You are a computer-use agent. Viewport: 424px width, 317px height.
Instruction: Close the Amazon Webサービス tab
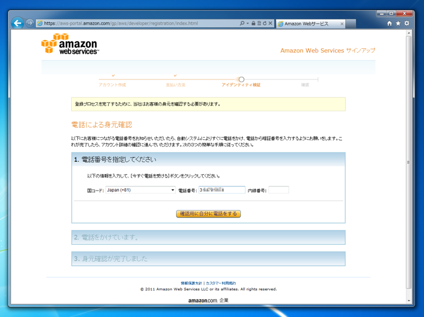342,24
